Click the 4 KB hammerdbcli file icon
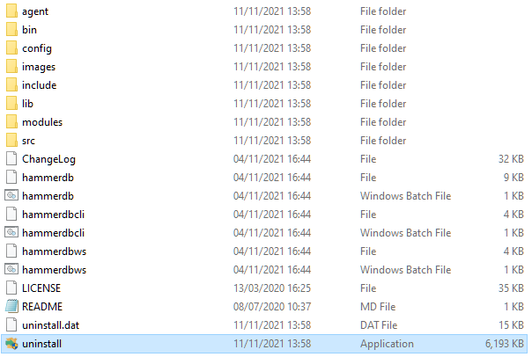532x357 pixels. [11, 214]
